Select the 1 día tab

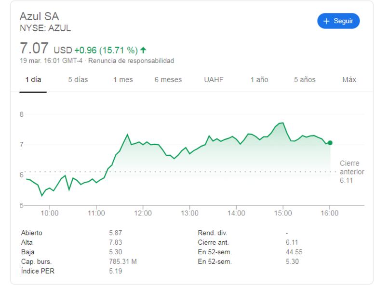click(33, 80)
